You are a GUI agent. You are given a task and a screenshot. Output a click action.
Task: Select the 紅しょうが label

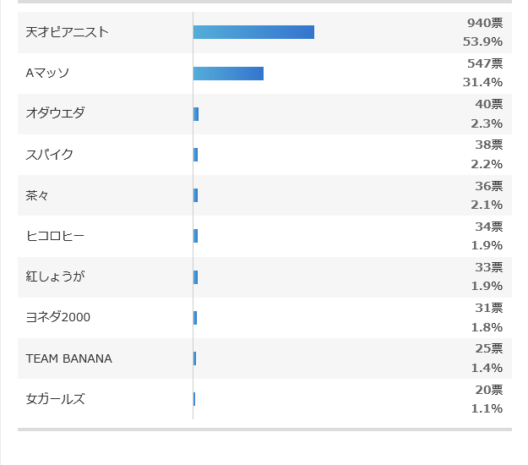56,276
